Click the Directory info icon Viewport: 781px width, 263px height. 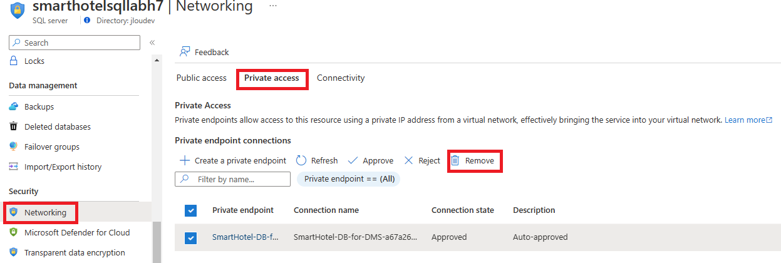point(86,21)
